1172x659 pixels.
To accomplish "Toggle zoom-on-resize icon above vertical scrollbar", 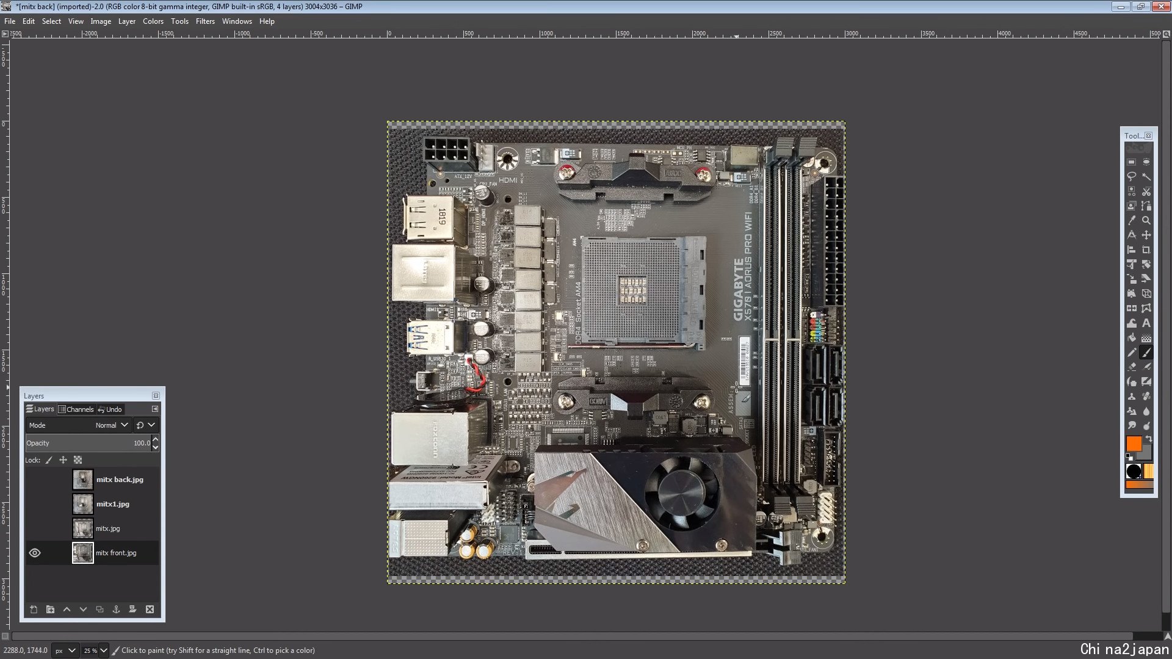I will tap(1167, 34).
